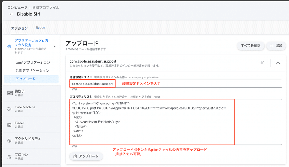Open the プロキシ payload section
289x167 pixels.
pos(31,157)
